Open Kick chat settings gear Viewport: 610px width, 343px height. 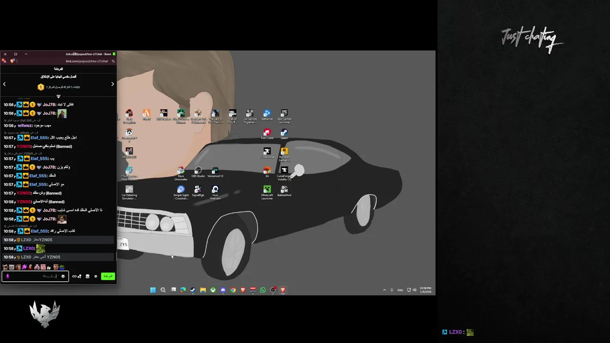(95, 276)
